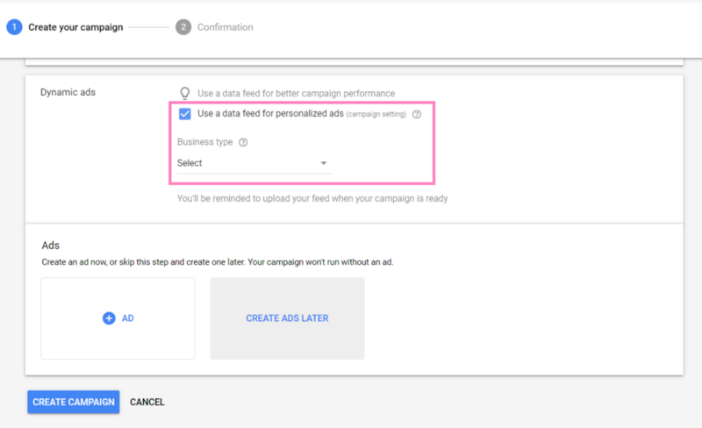Click the Business type label
702x428 pixels.
[x=205, y=142]
